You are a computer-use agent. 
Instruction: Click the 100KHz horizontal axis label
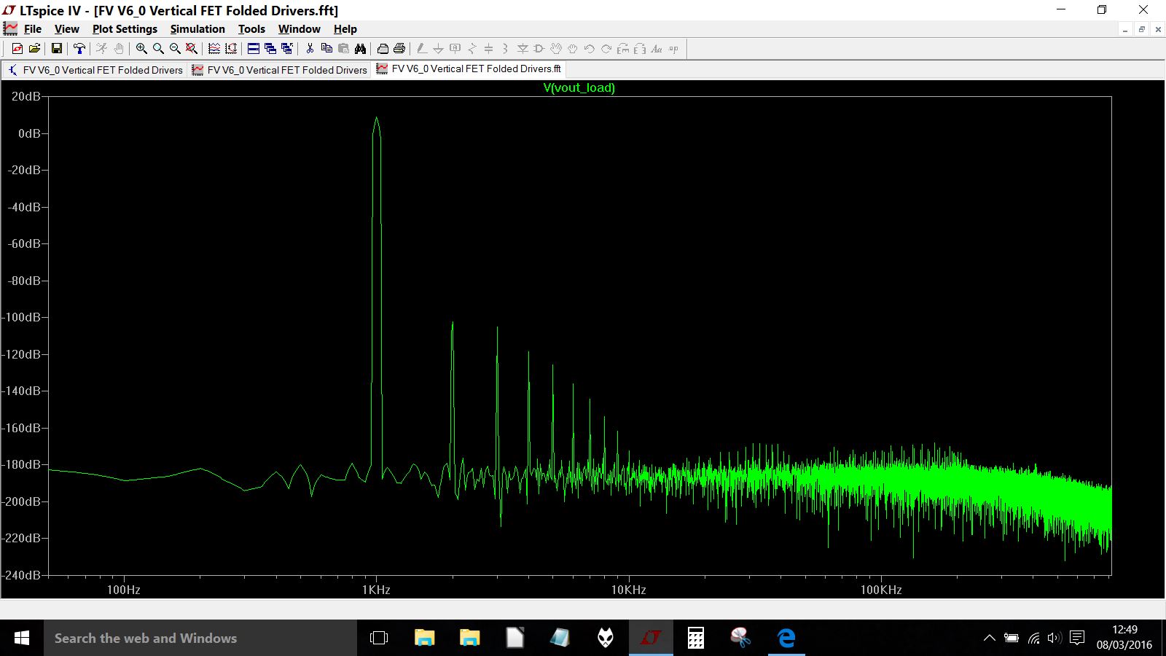click(881, 590)
